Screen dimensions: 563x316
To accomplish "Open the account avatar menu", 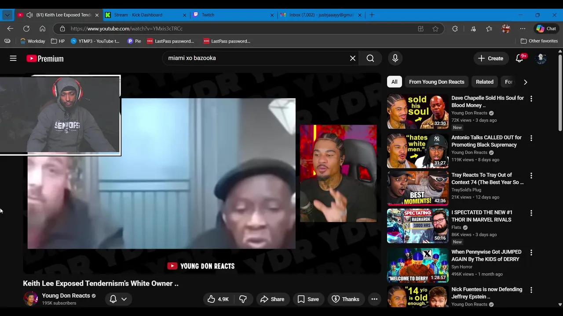I will pos(541,58).
